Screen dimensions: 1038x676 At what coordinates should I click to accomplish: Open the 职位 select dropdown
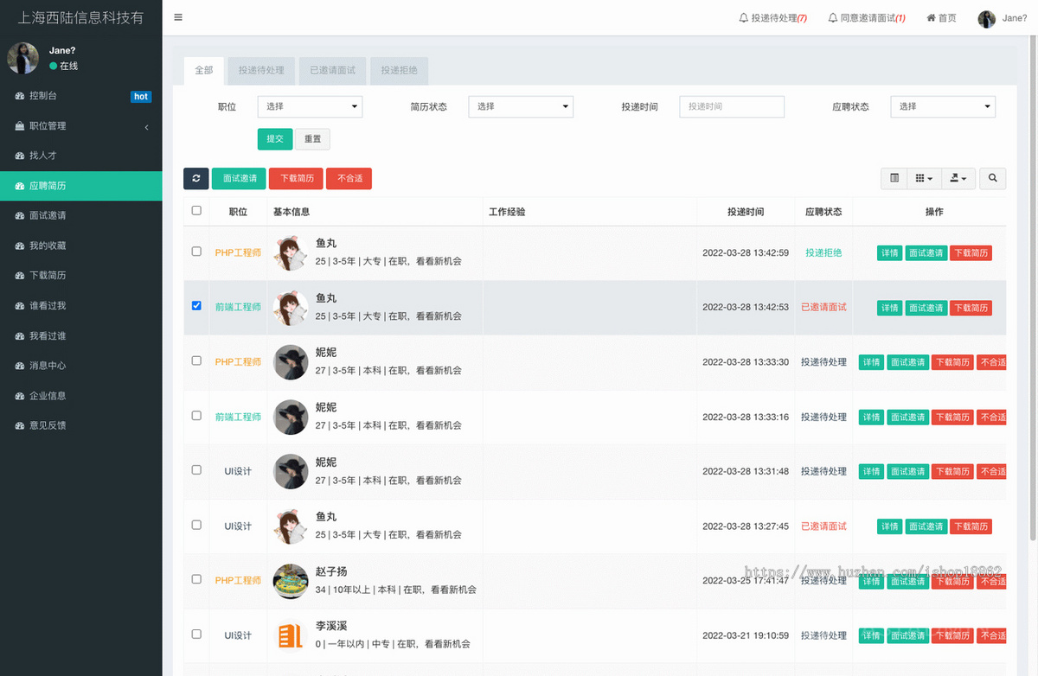[309, 106]
